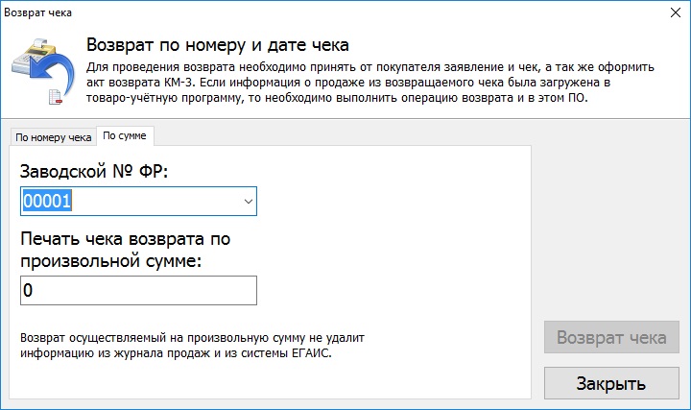Click the Закрыть button

(610, 383)
